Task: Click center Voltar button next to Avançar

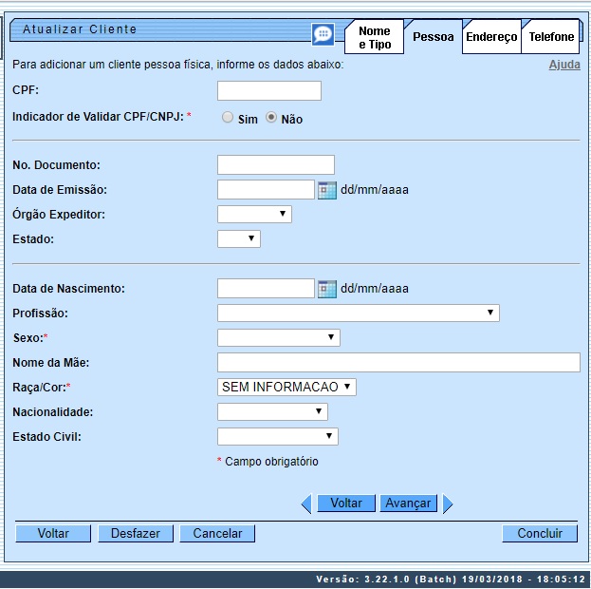Action: tap(346, 503)
